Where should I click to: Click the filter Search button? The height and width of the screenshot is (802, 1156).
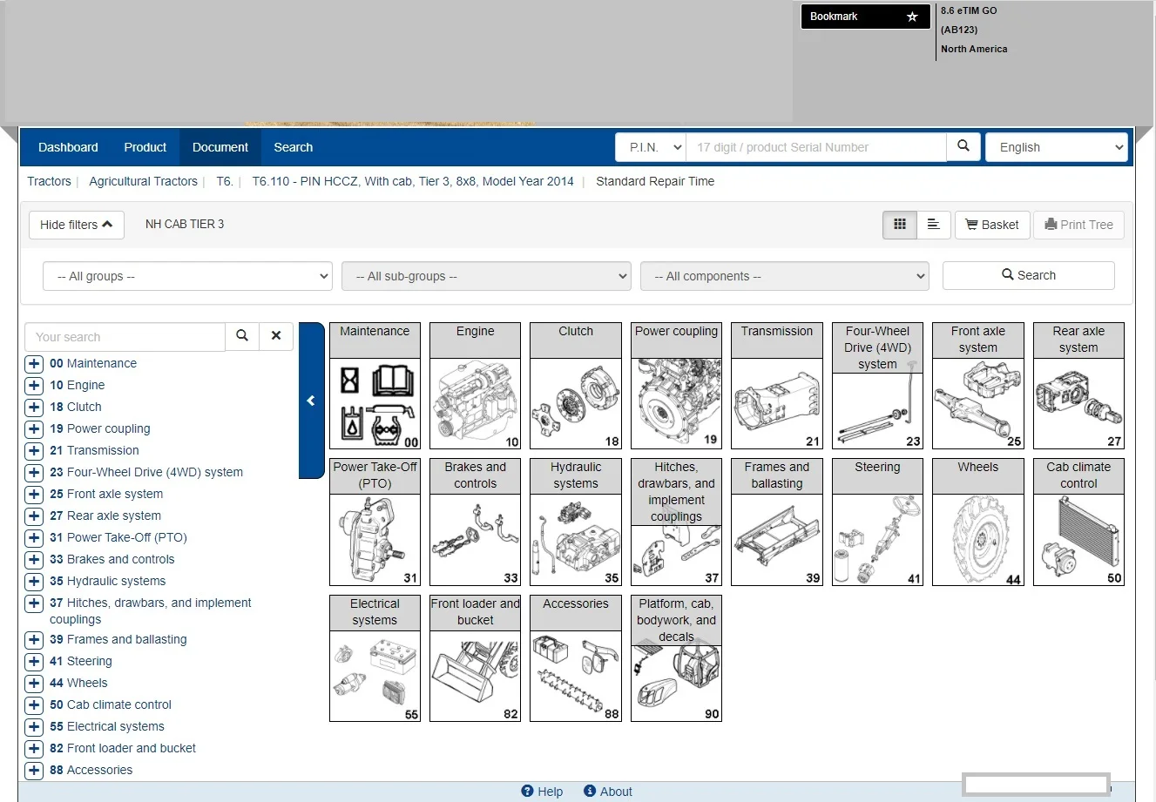click(x=1029, y=275)
